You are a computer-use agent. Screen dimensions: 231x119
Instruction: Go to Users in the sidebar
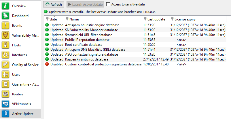click(x=16, y=74)
